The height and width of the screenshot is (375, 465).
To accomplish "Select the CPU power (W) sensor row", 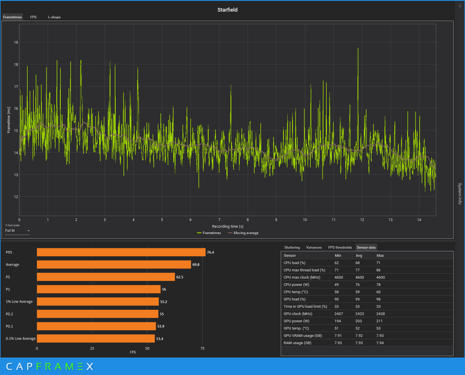I will (367, 284).
